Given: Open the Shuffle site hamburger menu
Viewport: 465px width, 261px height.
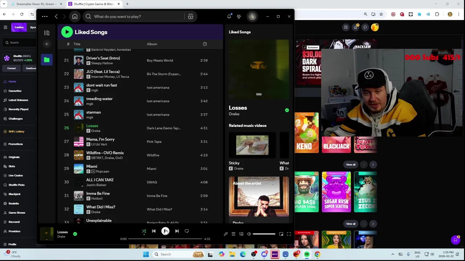Looking at the screenshot, I should coord(5,27).
